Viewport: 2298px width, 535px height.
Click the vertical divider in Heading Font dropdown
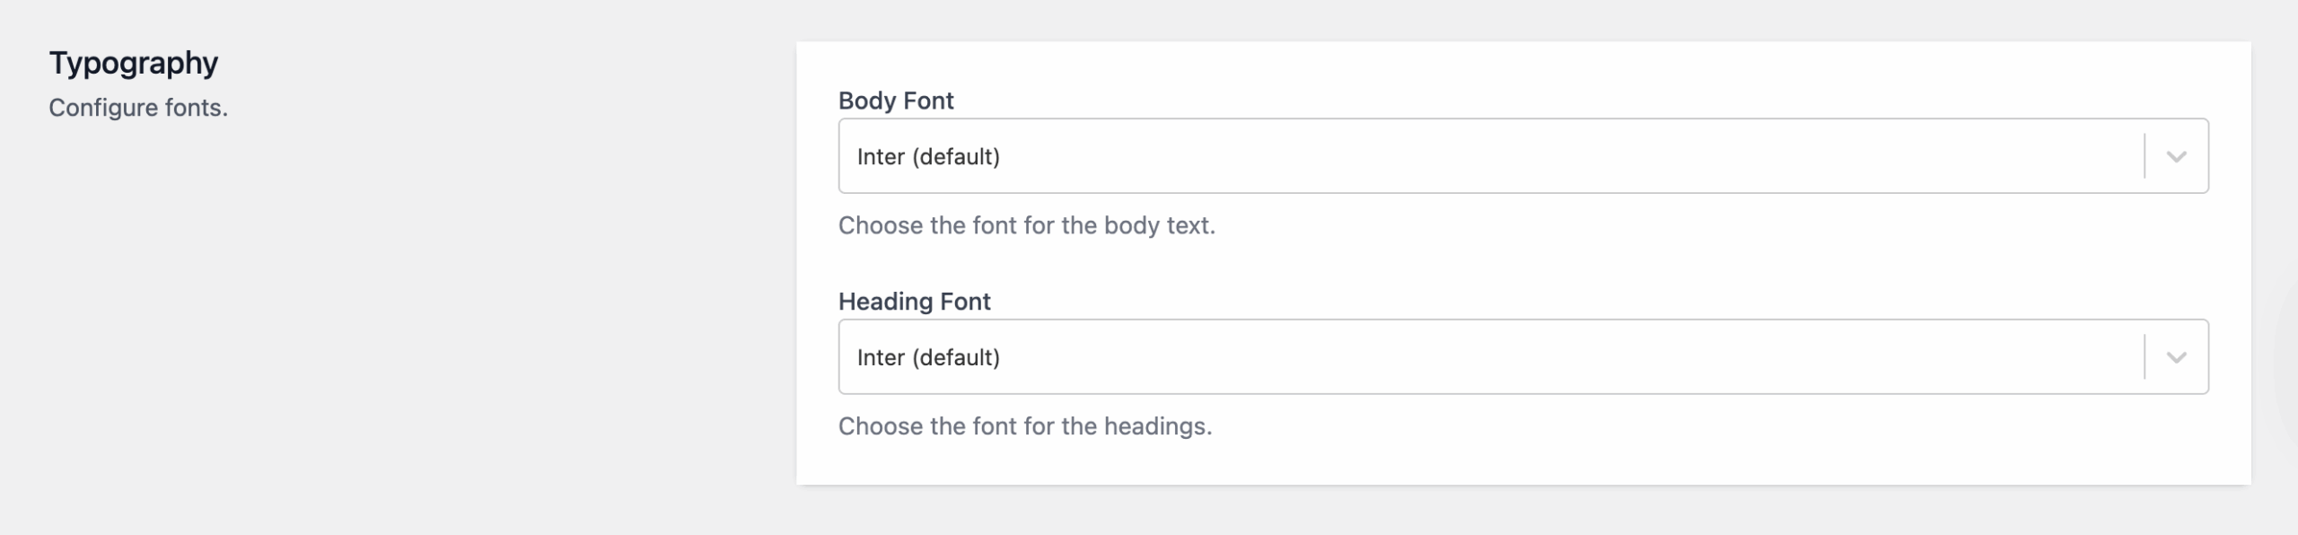2145,357
